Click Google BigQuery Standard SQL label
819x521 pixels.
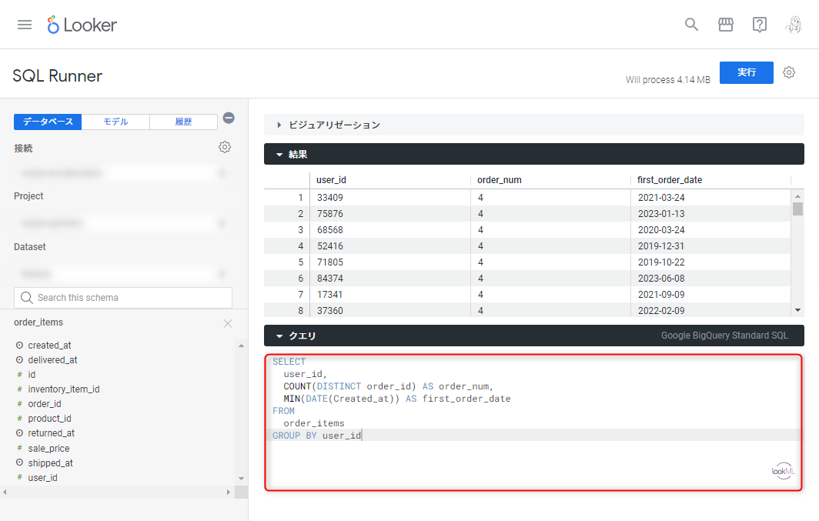click(x=725, y=335)
